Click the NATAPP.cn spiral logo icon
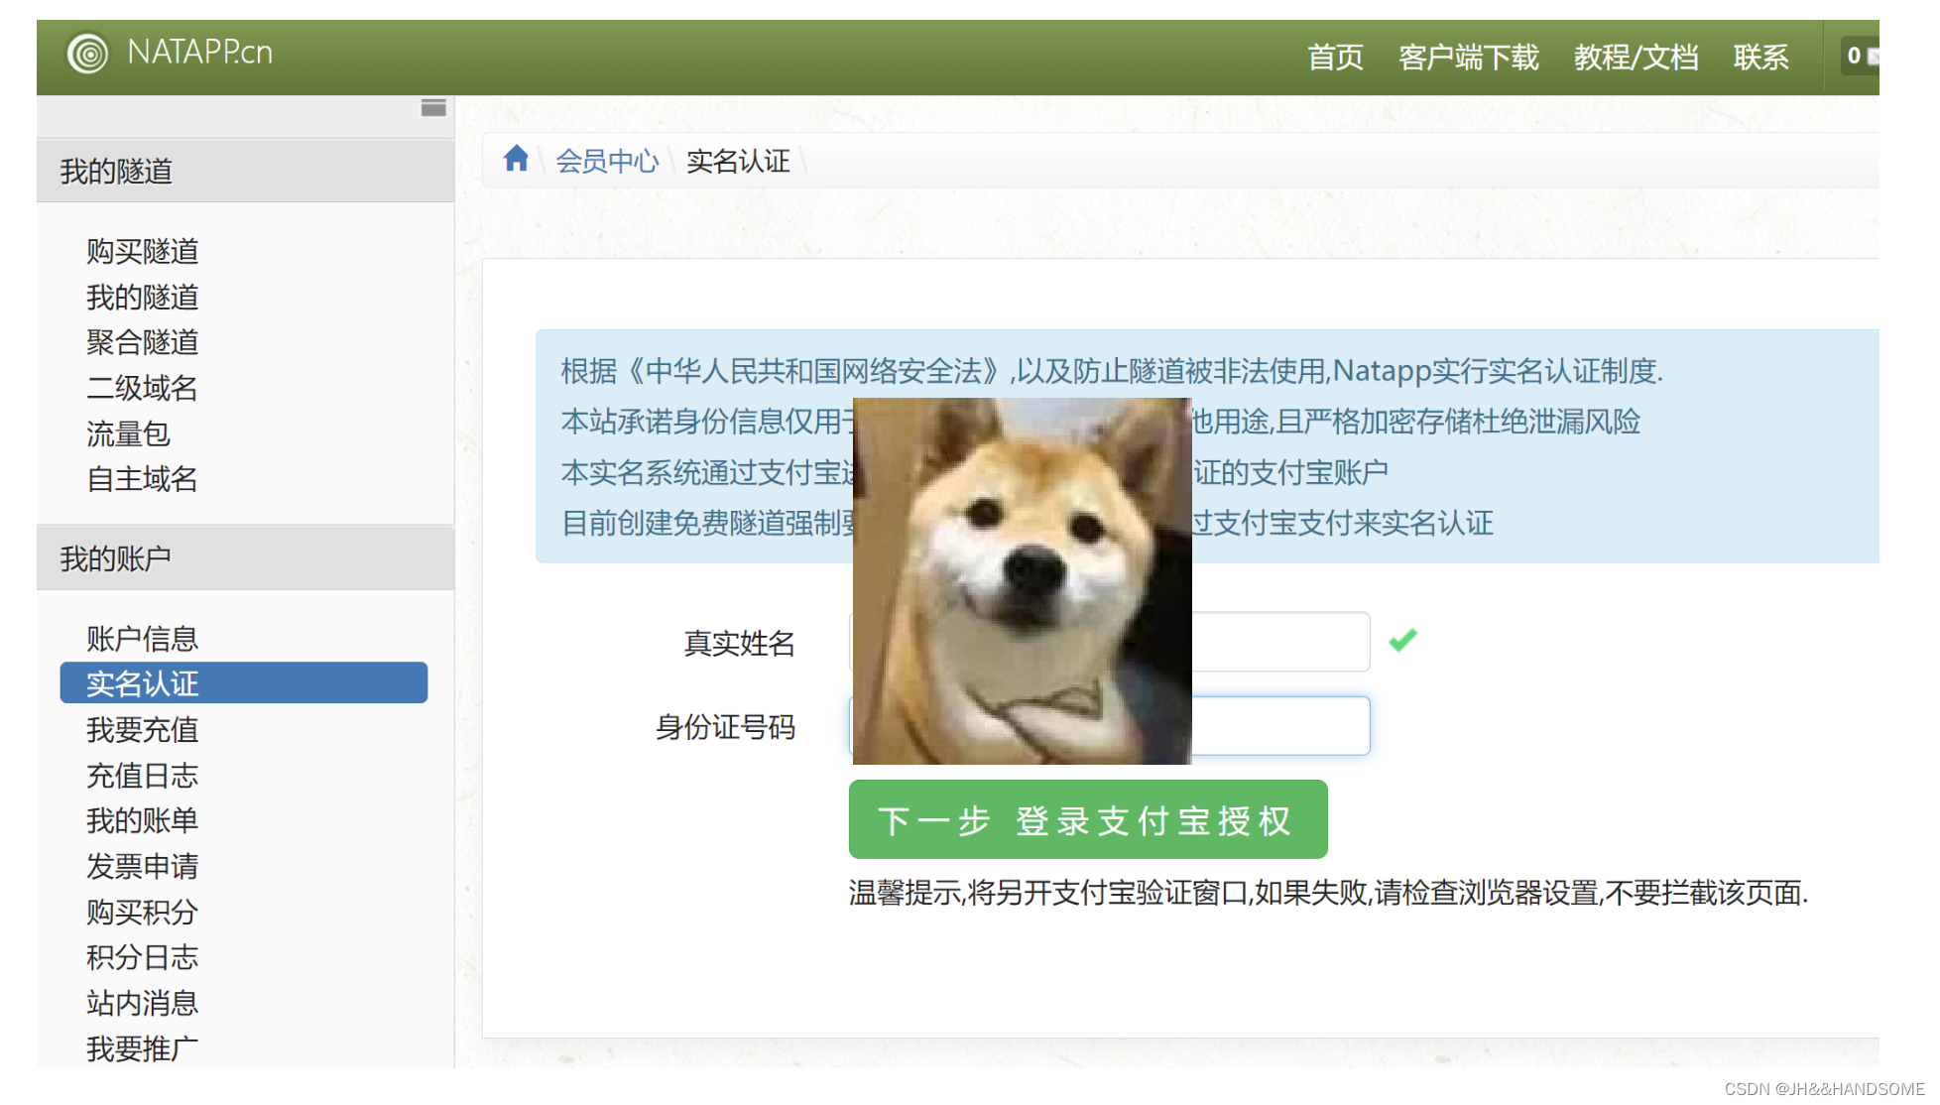The width and height of the screenshot is (1940, 1105). point(87,53)
